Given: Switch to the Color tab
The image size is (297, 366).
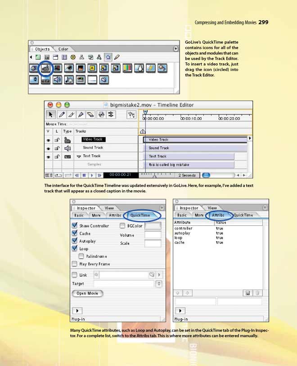Looking at the screenshot, I should coord(63,49).
